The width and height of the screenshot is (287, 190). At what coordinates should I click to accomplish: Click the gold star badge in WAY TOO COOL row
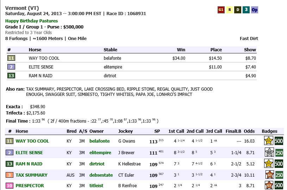pos(269,141)
